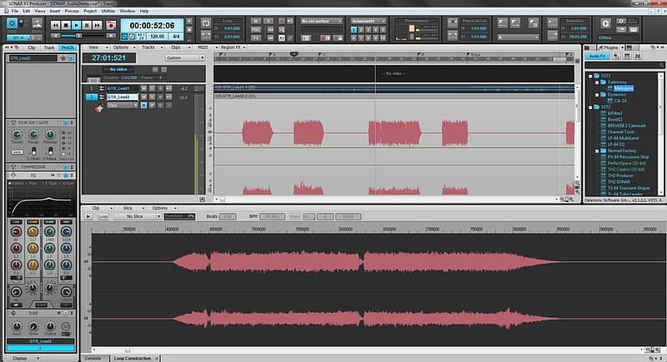The image size is (667, 362).
Task: Open the No Slice dropdown
Action: click(137, 216)
